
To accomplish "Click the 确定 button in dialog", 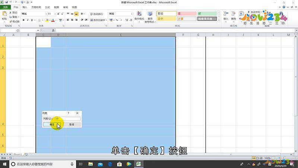I will [52, 124].
